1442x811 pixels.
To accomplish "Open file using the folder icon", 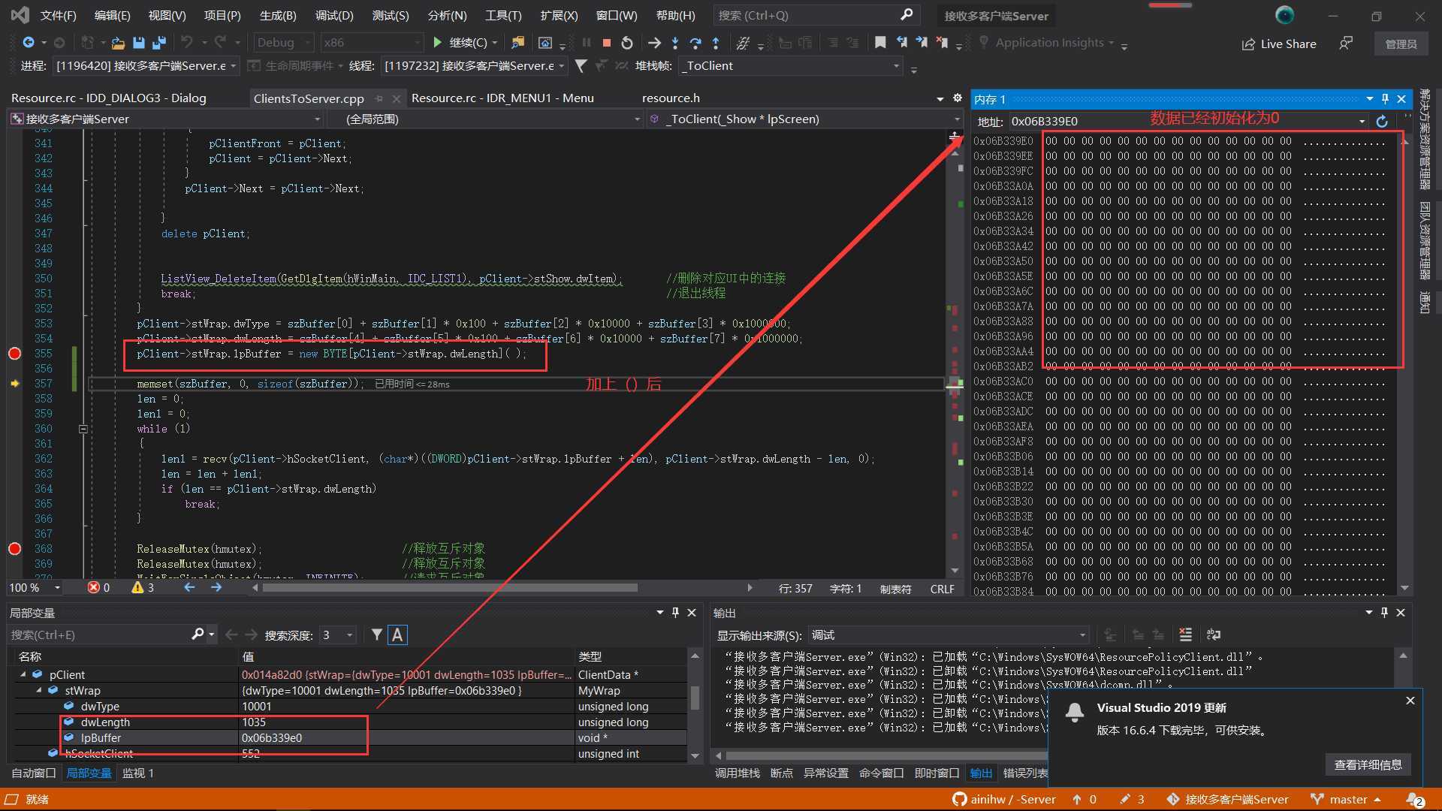I will click(x=118, y=43).
